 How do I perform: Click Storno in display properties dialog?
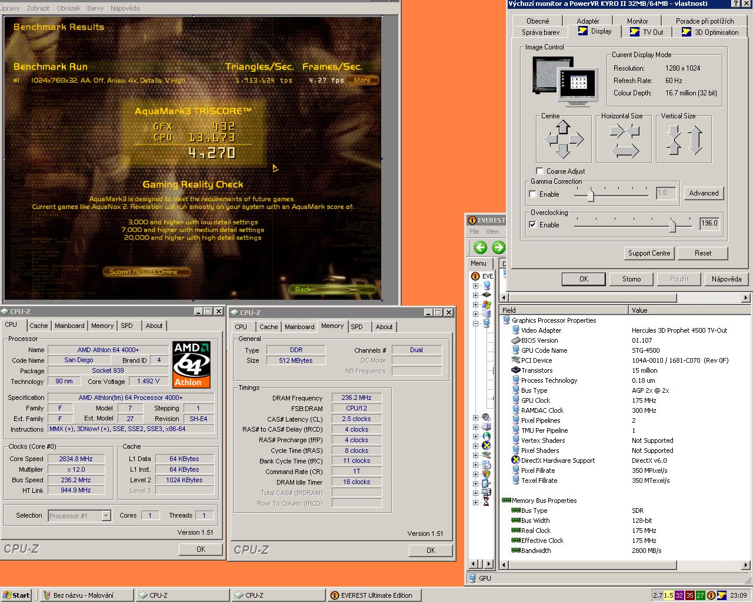click(632, 279)
